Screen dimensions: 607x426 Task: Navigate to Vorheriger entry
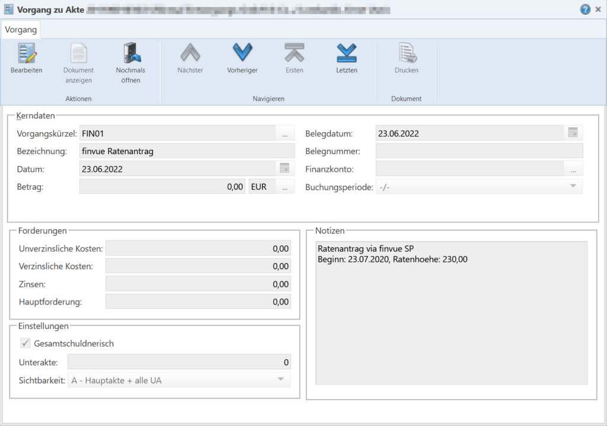[x=242, y=53]
